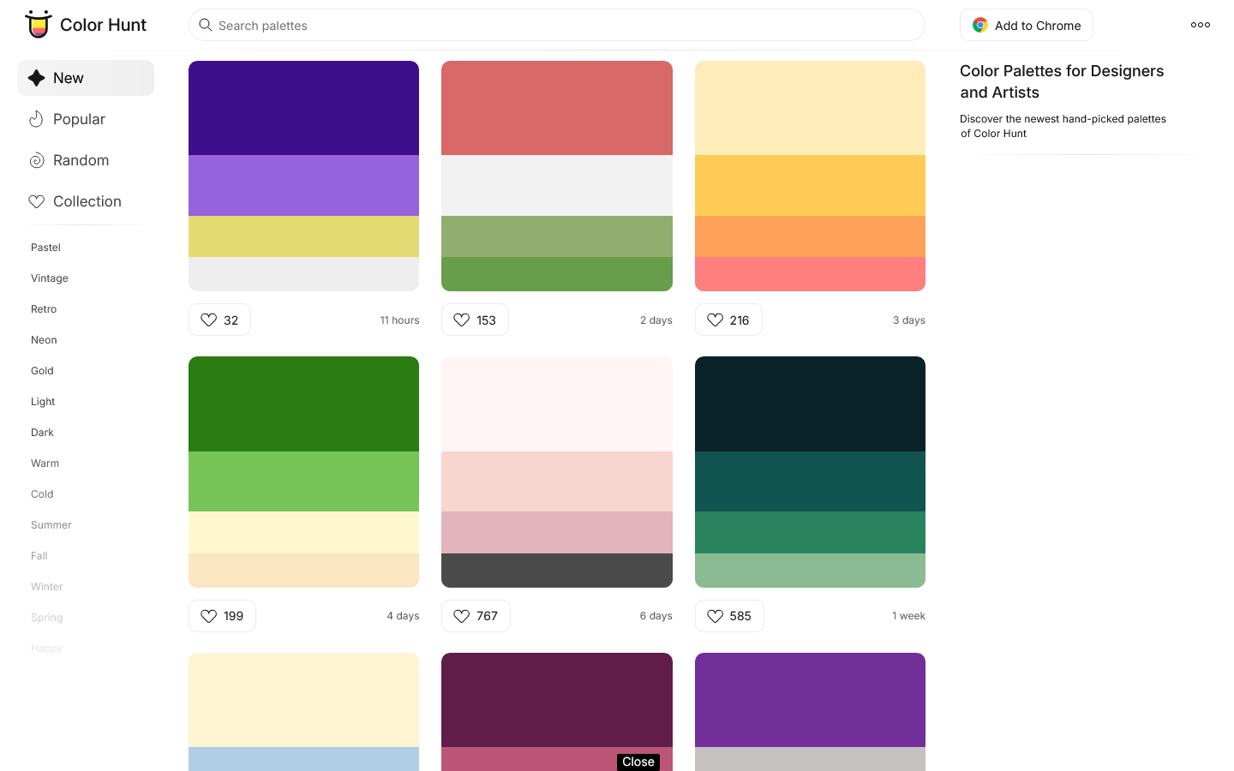Click the search magnifier icon

(206, 25)
